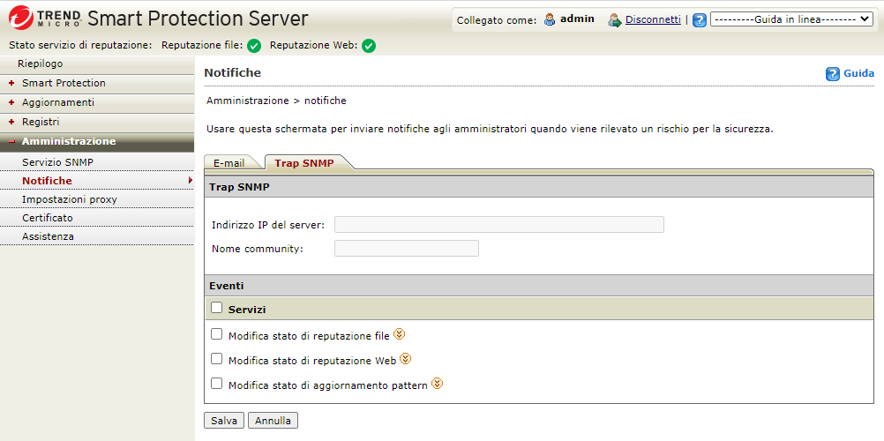The height and width of the screenshot is (441, 884).
Task: Click the Indirizzo IP del server field
Action: [498, 224]
